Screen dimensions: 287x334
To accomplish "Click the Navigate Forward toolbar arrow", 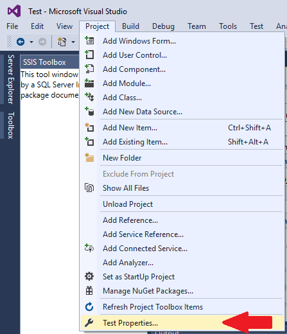I will click(42, 42).
